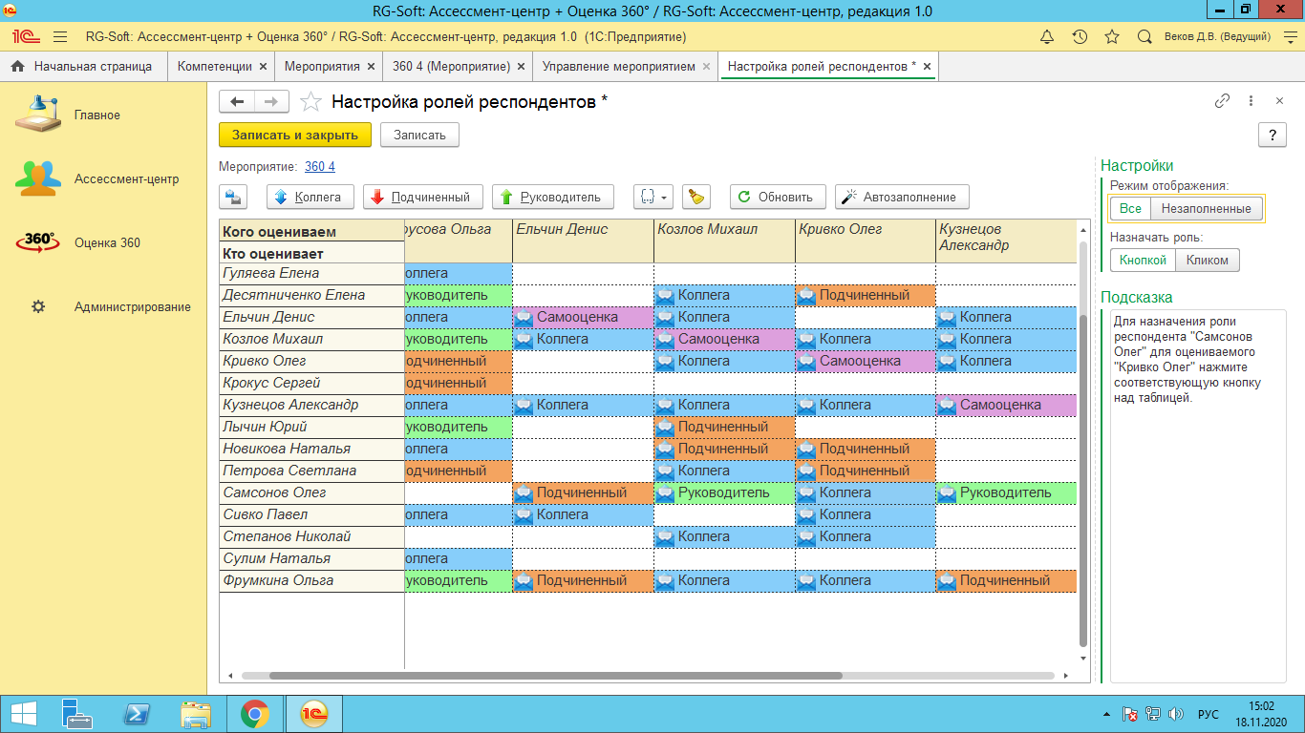Add the form to favorites with the star by the title

point(310,102)
